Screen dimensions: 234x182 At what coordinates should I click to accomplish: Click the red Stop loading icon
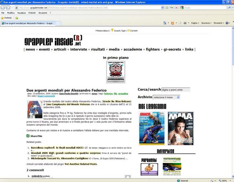tap(176, 7)
